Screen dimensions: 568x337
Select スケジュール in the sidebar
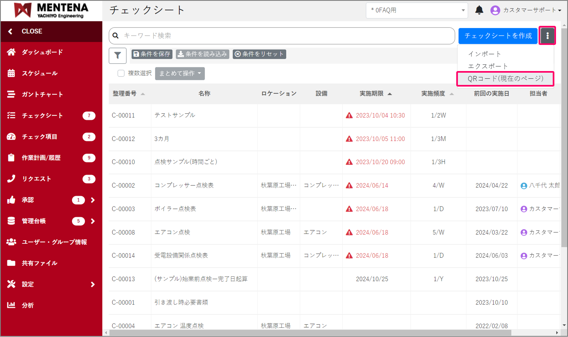click(x=40, y=73)
